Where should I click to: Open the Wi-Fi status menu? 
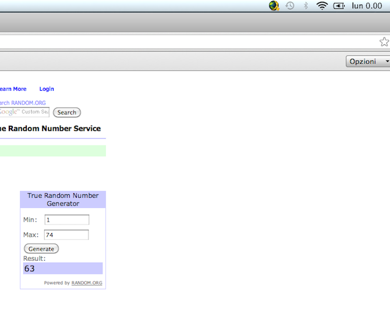point(322,6)
